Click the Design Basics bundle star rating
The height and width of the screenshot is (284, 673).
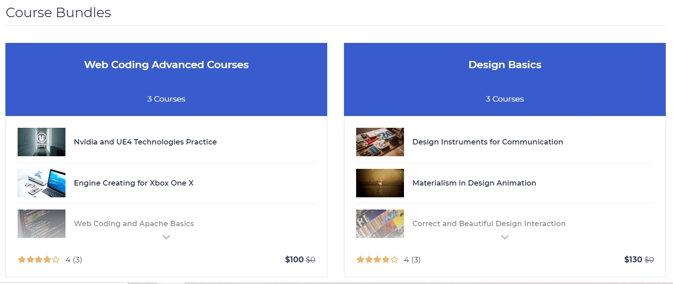click(377, 260)
